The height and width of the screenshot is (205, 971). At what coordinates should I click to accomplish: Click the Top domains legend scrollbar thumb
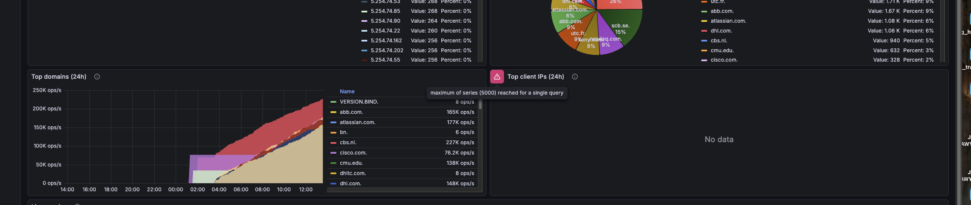click(480, 104)
